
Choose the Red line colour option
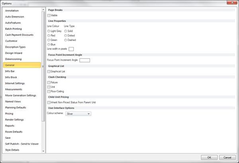click(49, 35)
